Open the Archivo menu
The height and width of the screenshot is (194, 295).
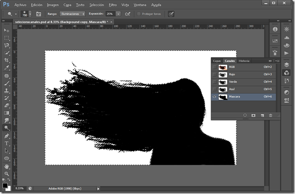click(20, 5)
